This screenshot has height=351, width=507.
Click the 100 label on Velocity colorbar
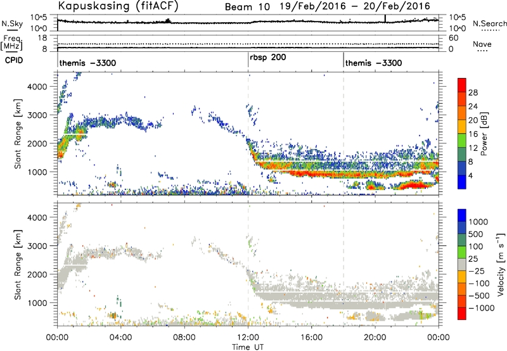(x=477, y=246)
